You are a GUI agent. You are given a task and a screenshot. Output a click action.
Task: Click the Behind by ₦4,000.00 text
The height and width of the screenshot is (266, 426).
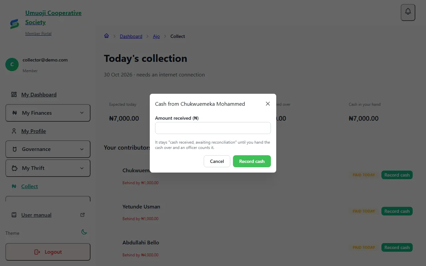tap(140, 255)
